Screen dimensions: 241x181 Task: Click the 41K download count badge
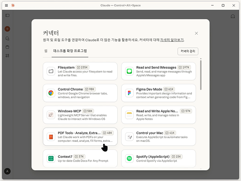[x=170, y=133]
